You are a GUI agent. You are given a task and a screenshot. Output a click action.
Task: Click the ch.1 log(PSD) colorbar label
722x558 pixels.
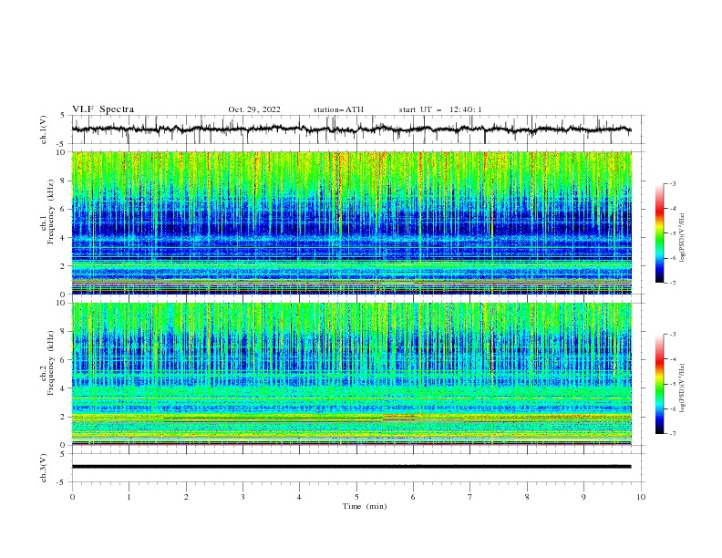(x=682, y=238)
